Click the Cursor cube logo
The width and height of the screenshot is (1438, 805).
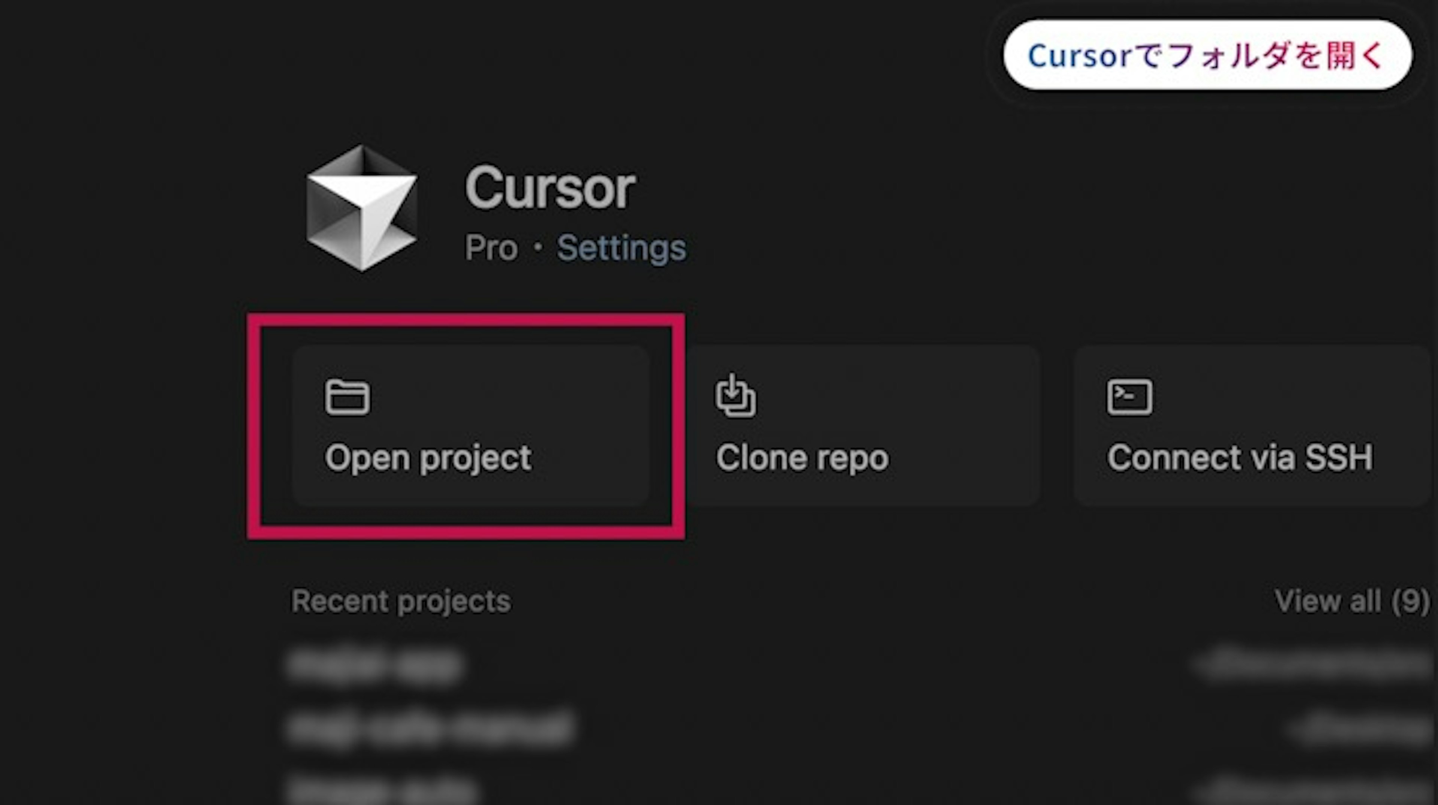click(x=362, y=208)
